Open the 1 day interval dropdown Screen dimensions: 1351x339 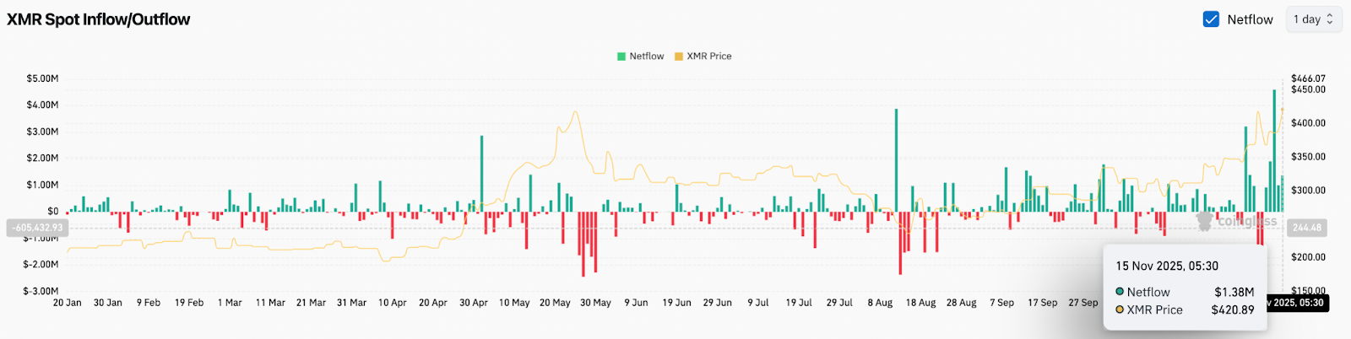coord(1313,19)
